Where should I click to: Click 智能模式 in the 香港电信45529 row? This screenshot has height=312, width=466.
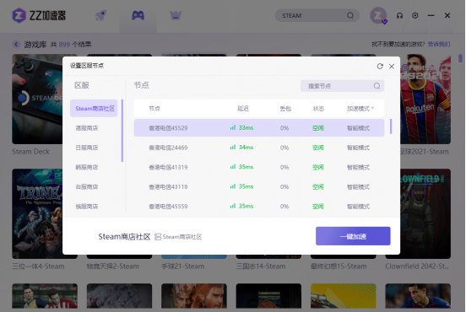[358, 128]
